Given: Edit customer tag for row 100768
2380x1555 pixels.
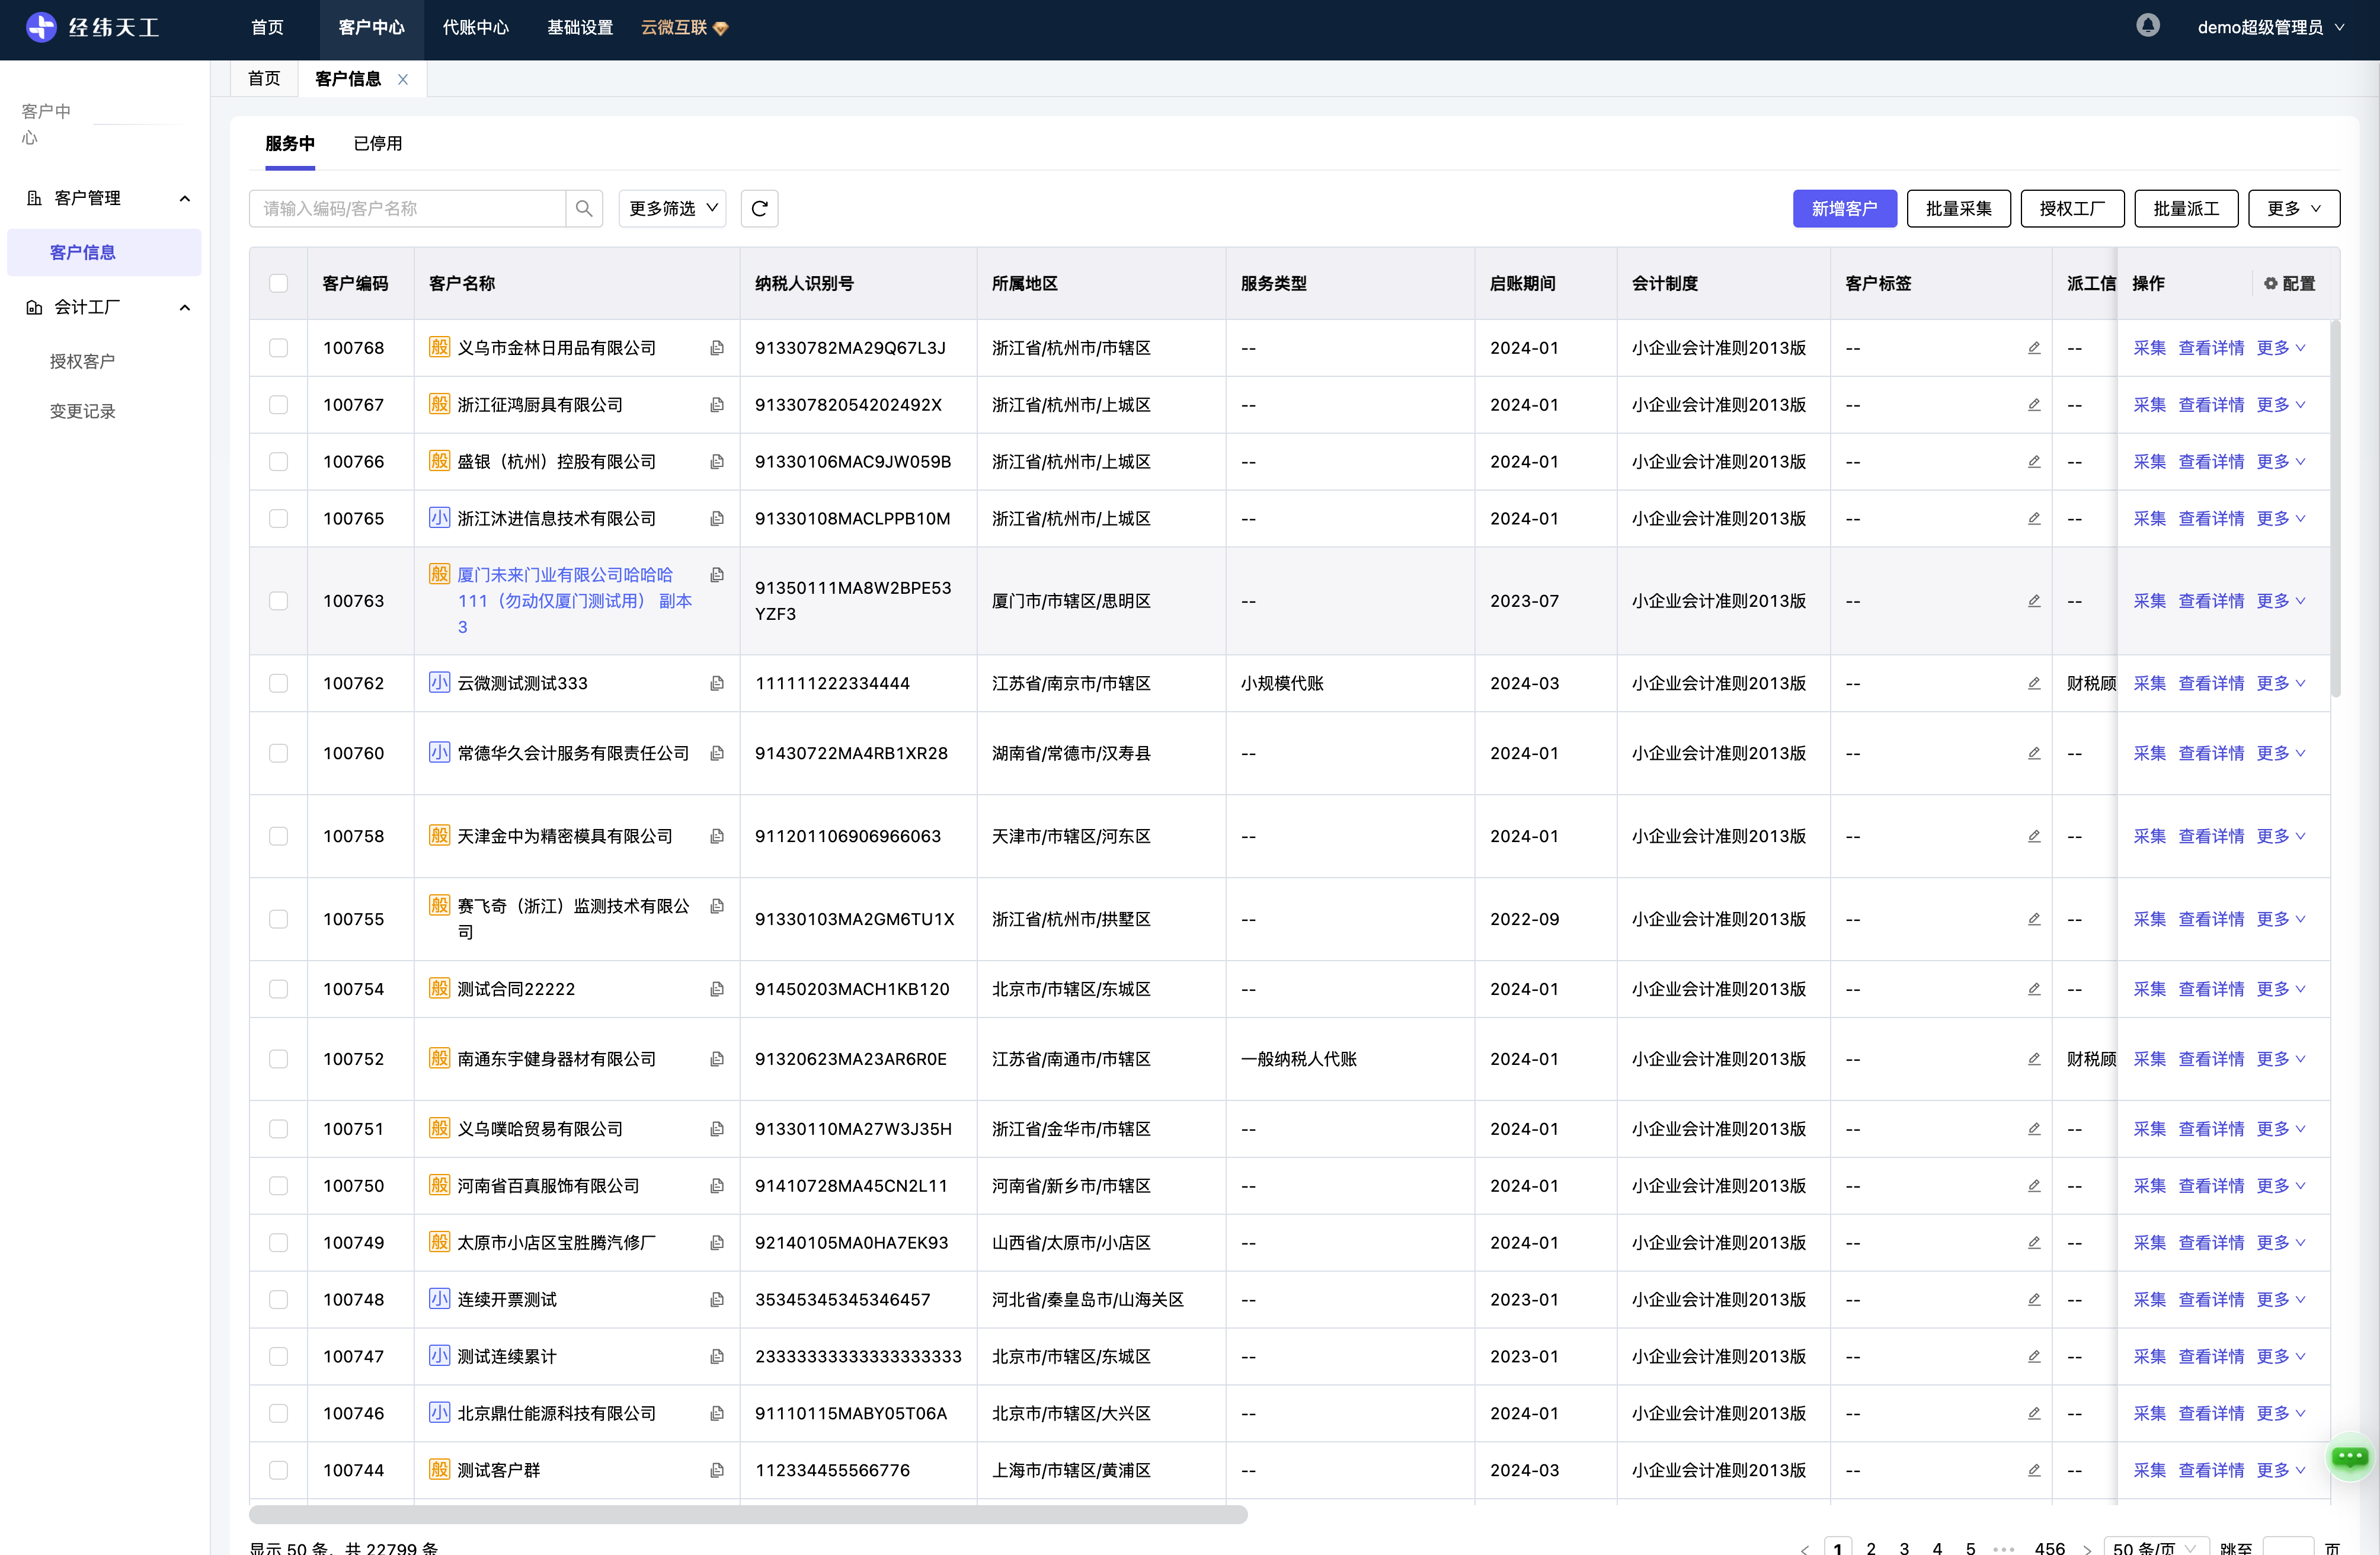Looking at the screenshot, I should point(2034,348).
